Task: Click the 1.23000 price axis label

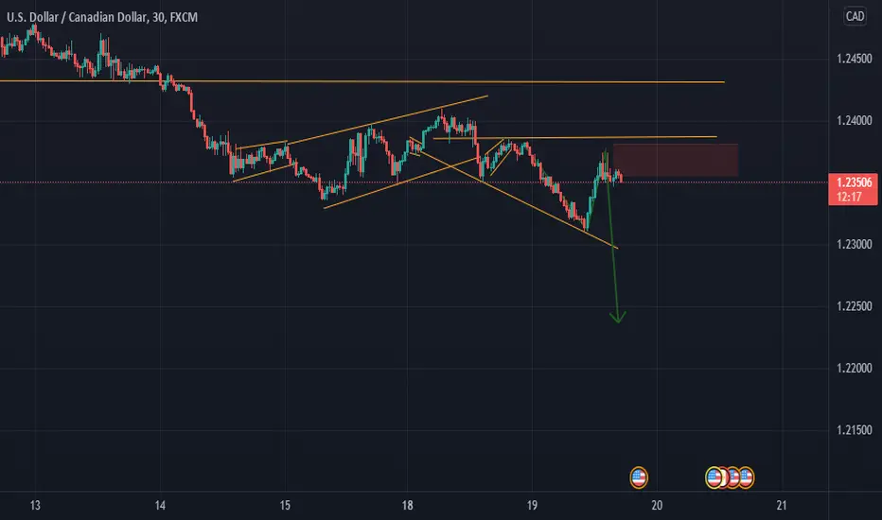Action: pos(854,244)
